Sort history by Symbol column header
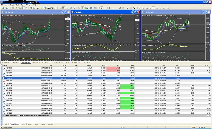This screenshot has width=212, height=129. tap(89, 65)
